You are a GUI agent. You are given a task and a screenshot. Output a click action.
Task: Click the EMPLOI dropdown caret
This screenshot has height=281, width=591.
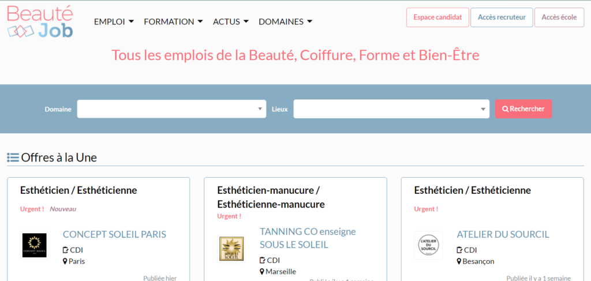131,21
